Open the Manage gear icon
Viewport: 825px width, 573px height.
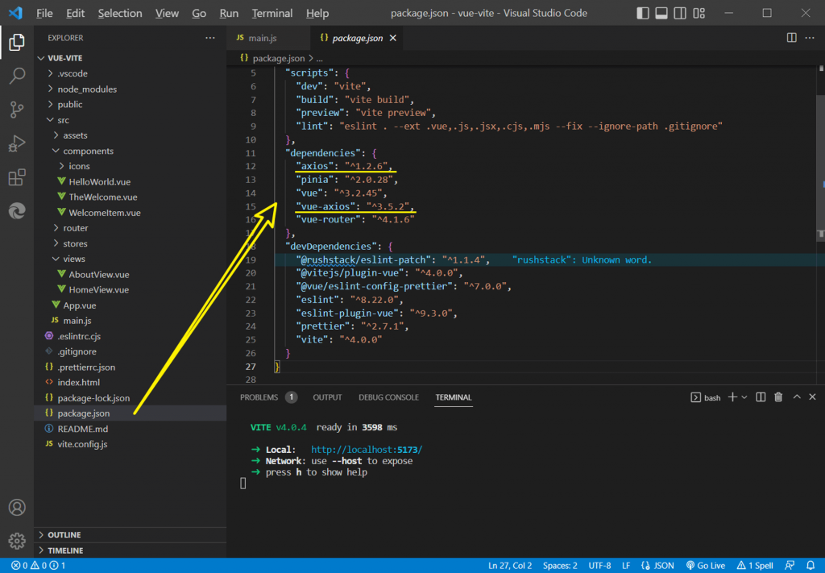(16, 541)
